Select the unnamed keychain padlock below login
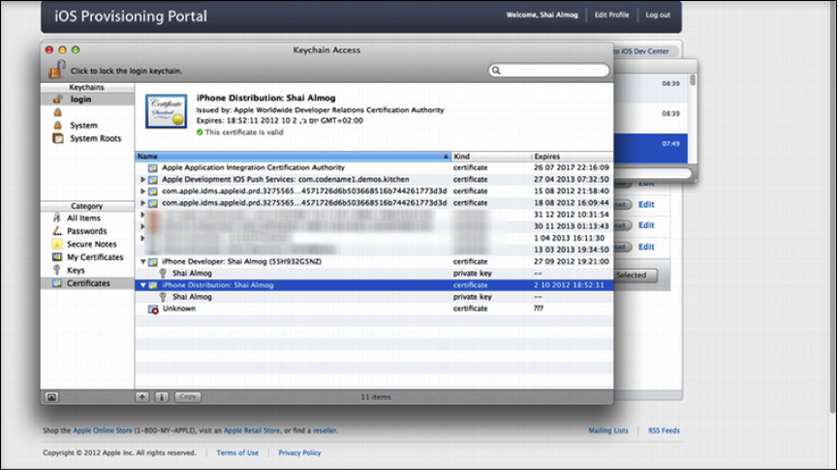 point(58,112)
